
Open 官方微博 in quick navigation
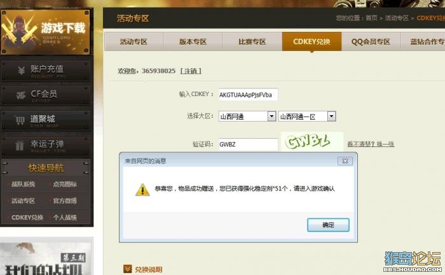65,201
